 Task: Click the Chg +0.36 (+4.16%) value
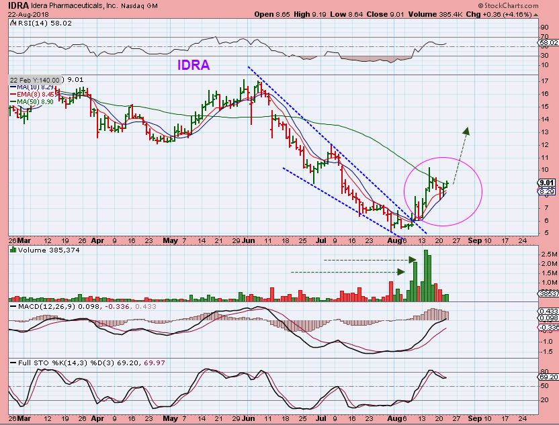click(499, 15)
